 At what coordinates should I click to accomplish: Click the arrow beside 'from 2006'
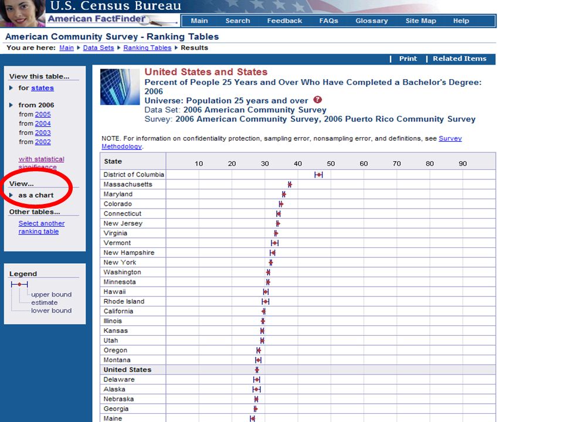coord(11,105)
